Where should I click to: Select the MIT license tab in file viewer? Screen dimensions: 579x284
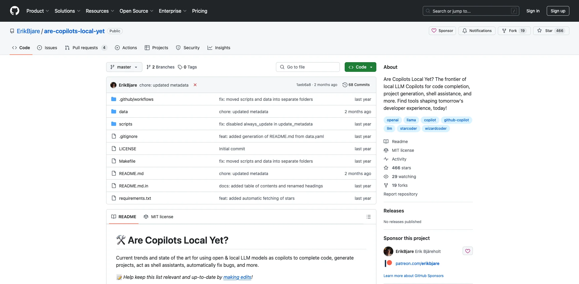(x=159, y=217)
